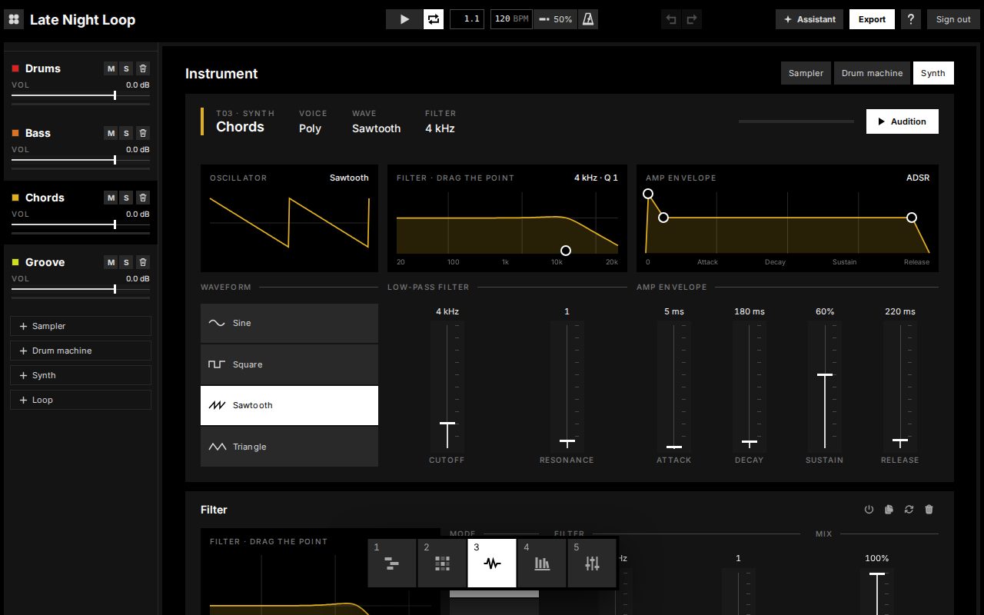This screenshot has width=984, height=615.
Task: Click the Sustain slider handle
Action: [x=825, y=374]
